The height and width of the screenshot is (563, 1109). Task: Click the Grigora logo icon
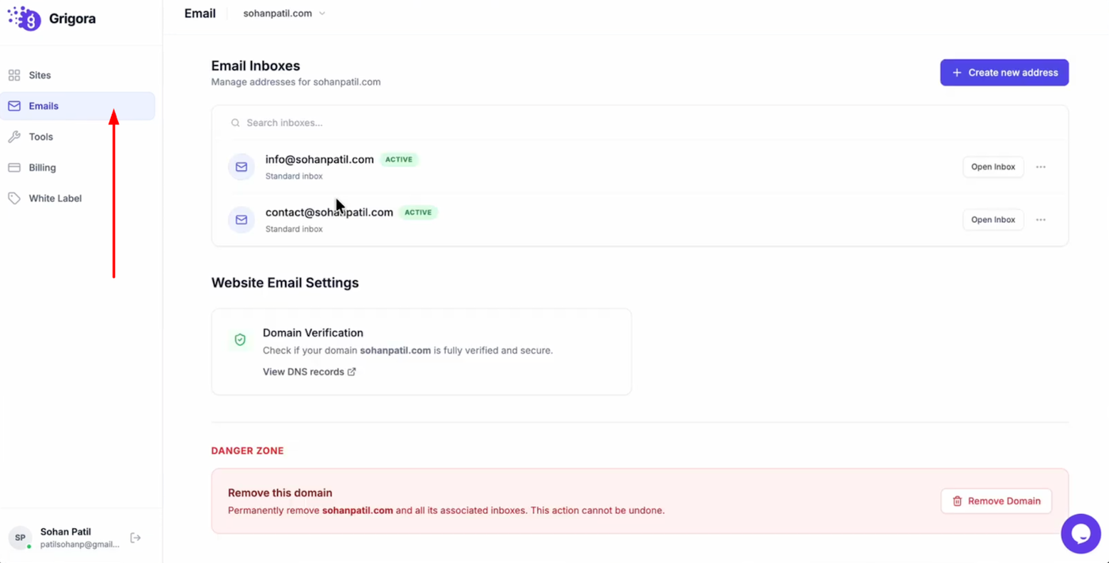click(x=24, y=18)
